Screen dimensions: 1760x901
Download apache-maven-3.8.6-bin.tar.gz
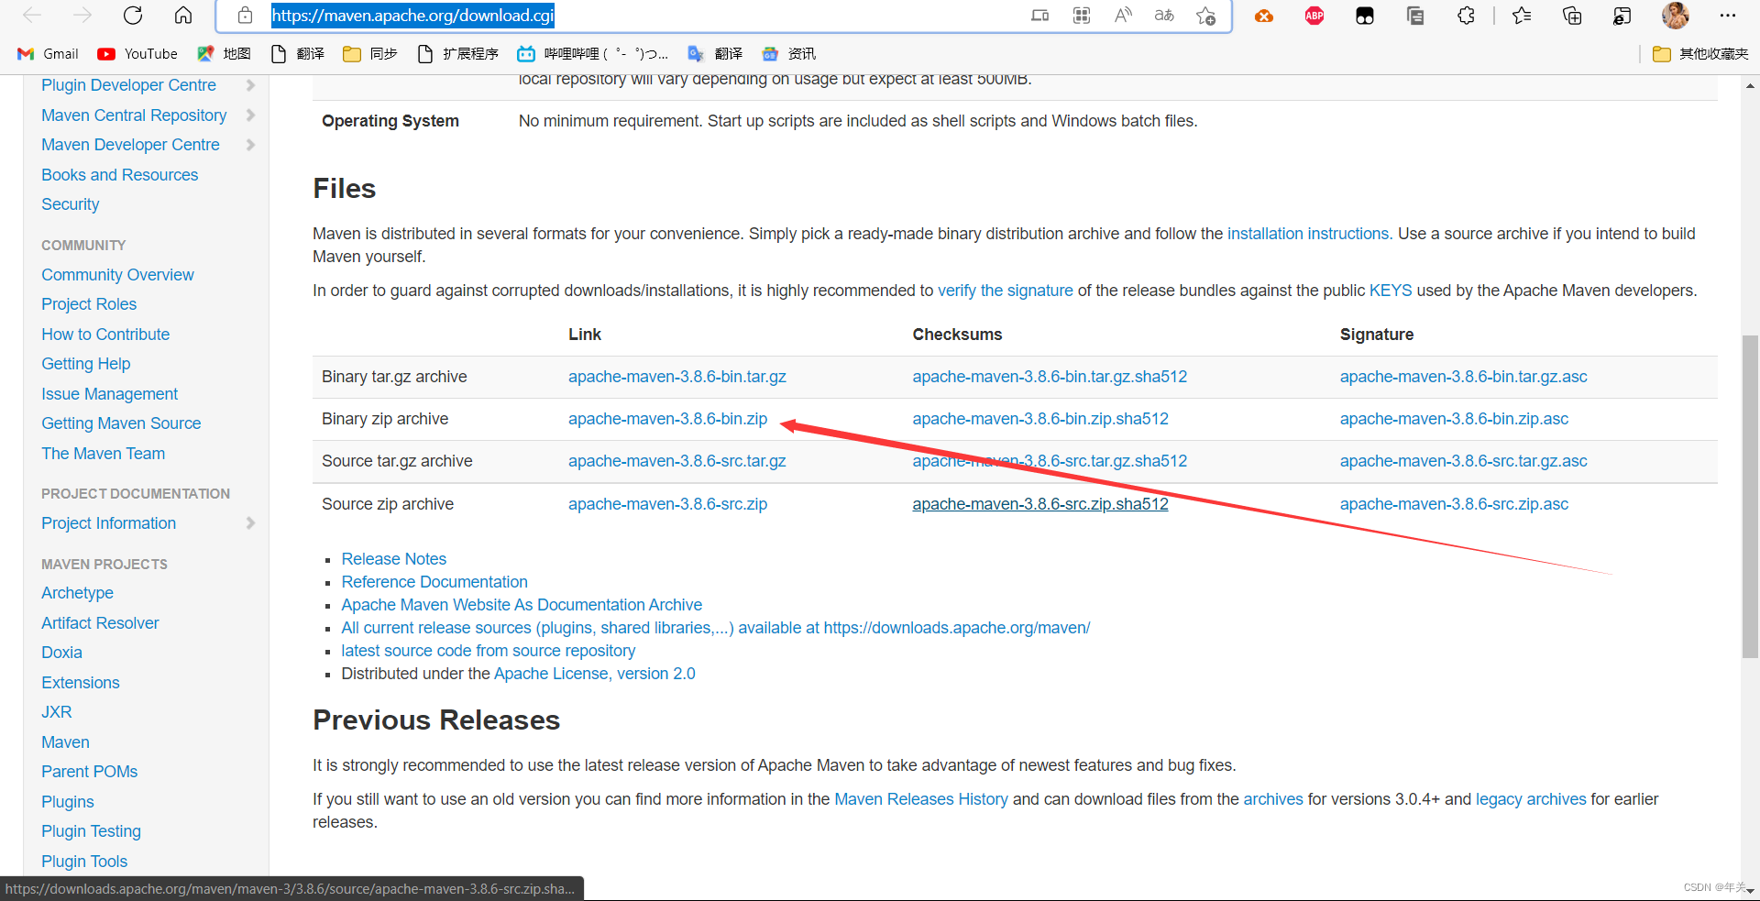click(676, 377)
